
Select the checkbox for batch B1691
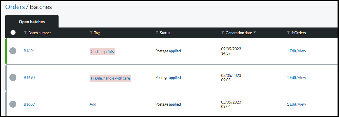tap(13, 51)
